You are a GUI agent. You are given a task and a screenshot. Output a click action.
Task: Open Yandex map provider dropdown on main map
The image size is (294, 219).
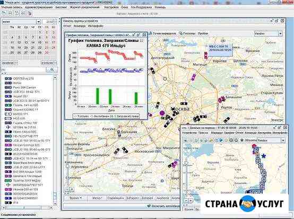pyautogui.click(x=280, y=33)
